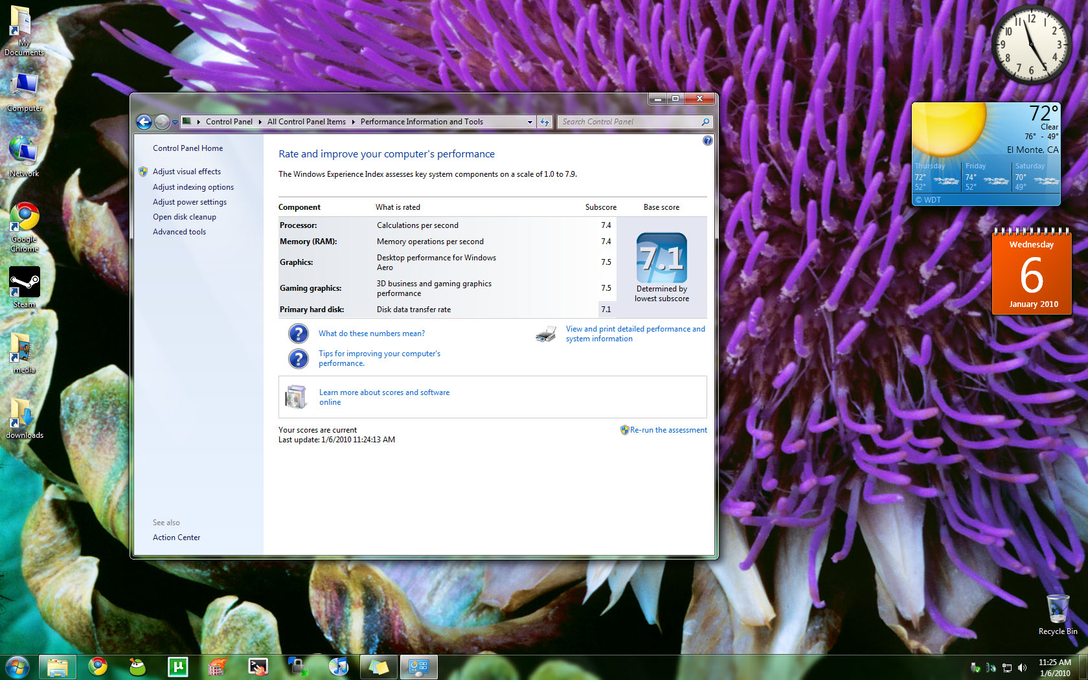This screenshot has width=1088, height=680.
Task: Open the recent pages dropdown arrow
Action: click(175, 122)
